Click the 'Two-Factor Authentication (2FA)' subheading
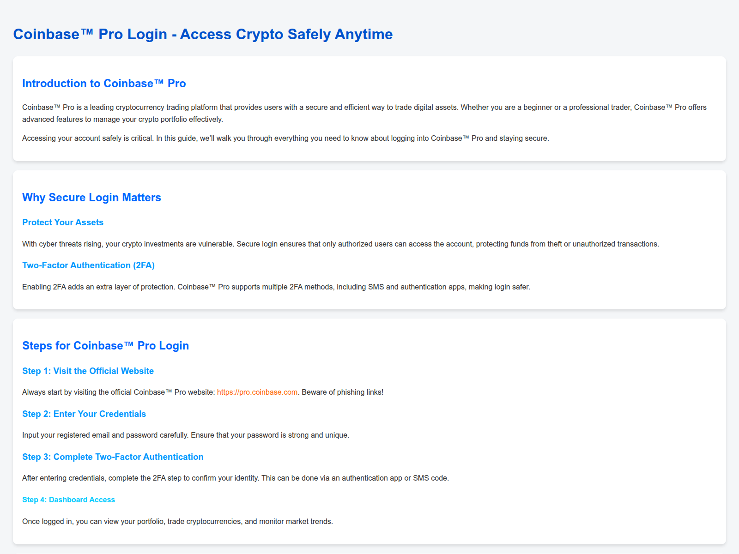The height and width of the screenshot is (554, 739). [88, 265]
